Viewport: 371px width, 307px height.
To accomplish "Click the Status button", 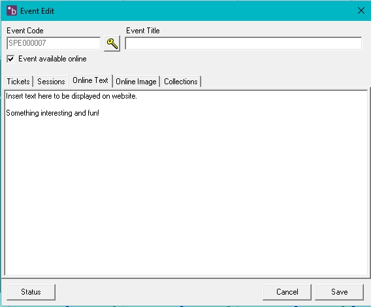I will point(31,292).
